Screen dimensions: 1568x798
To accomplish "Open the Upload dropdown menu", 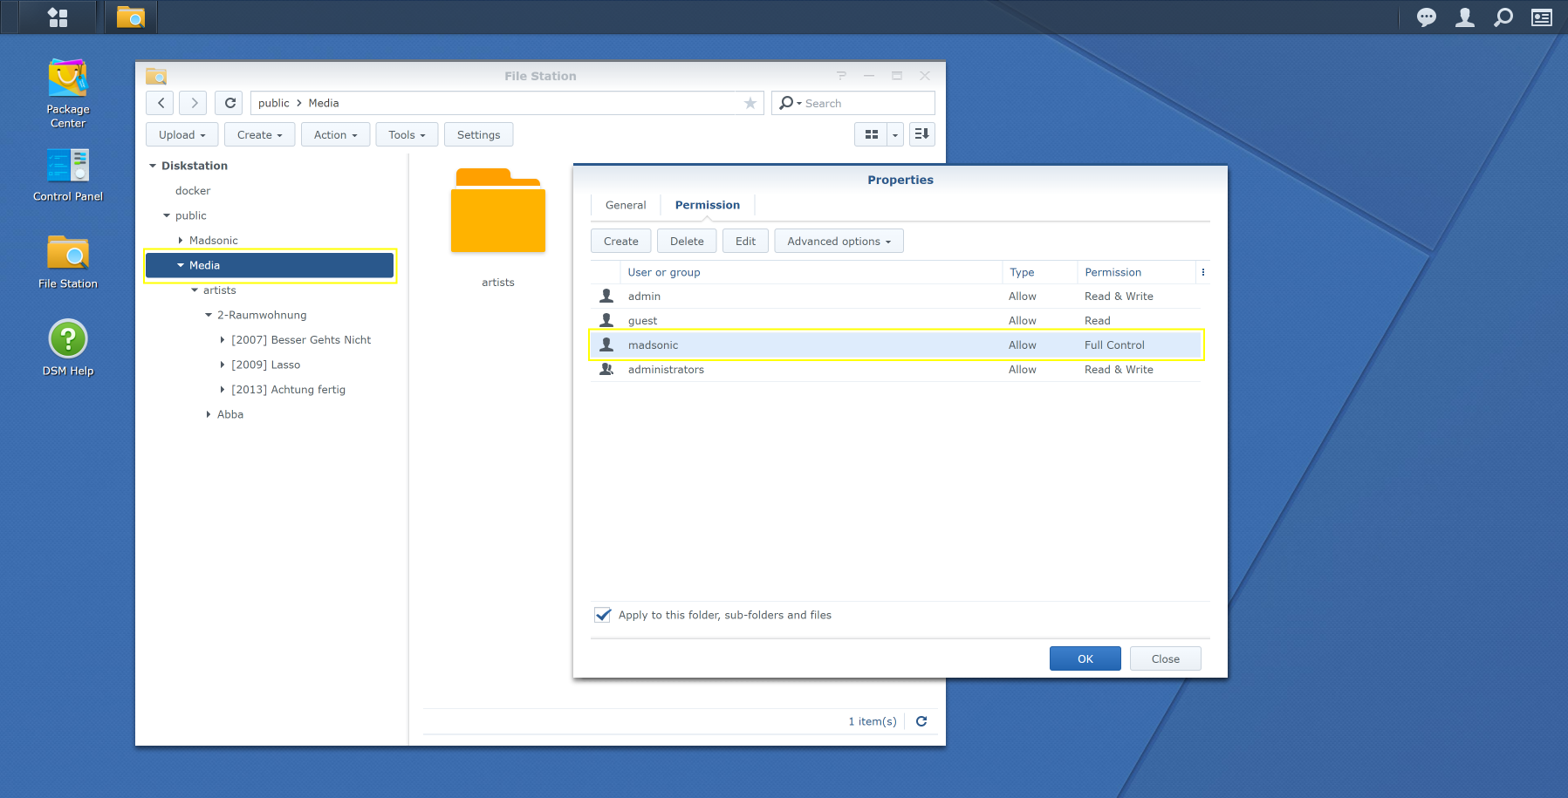I will [x=181, y=135].
